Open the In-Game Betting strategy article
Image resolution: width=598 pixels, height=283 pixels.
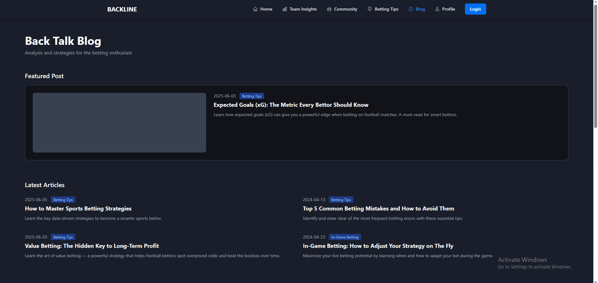click(x=378, y=246)
